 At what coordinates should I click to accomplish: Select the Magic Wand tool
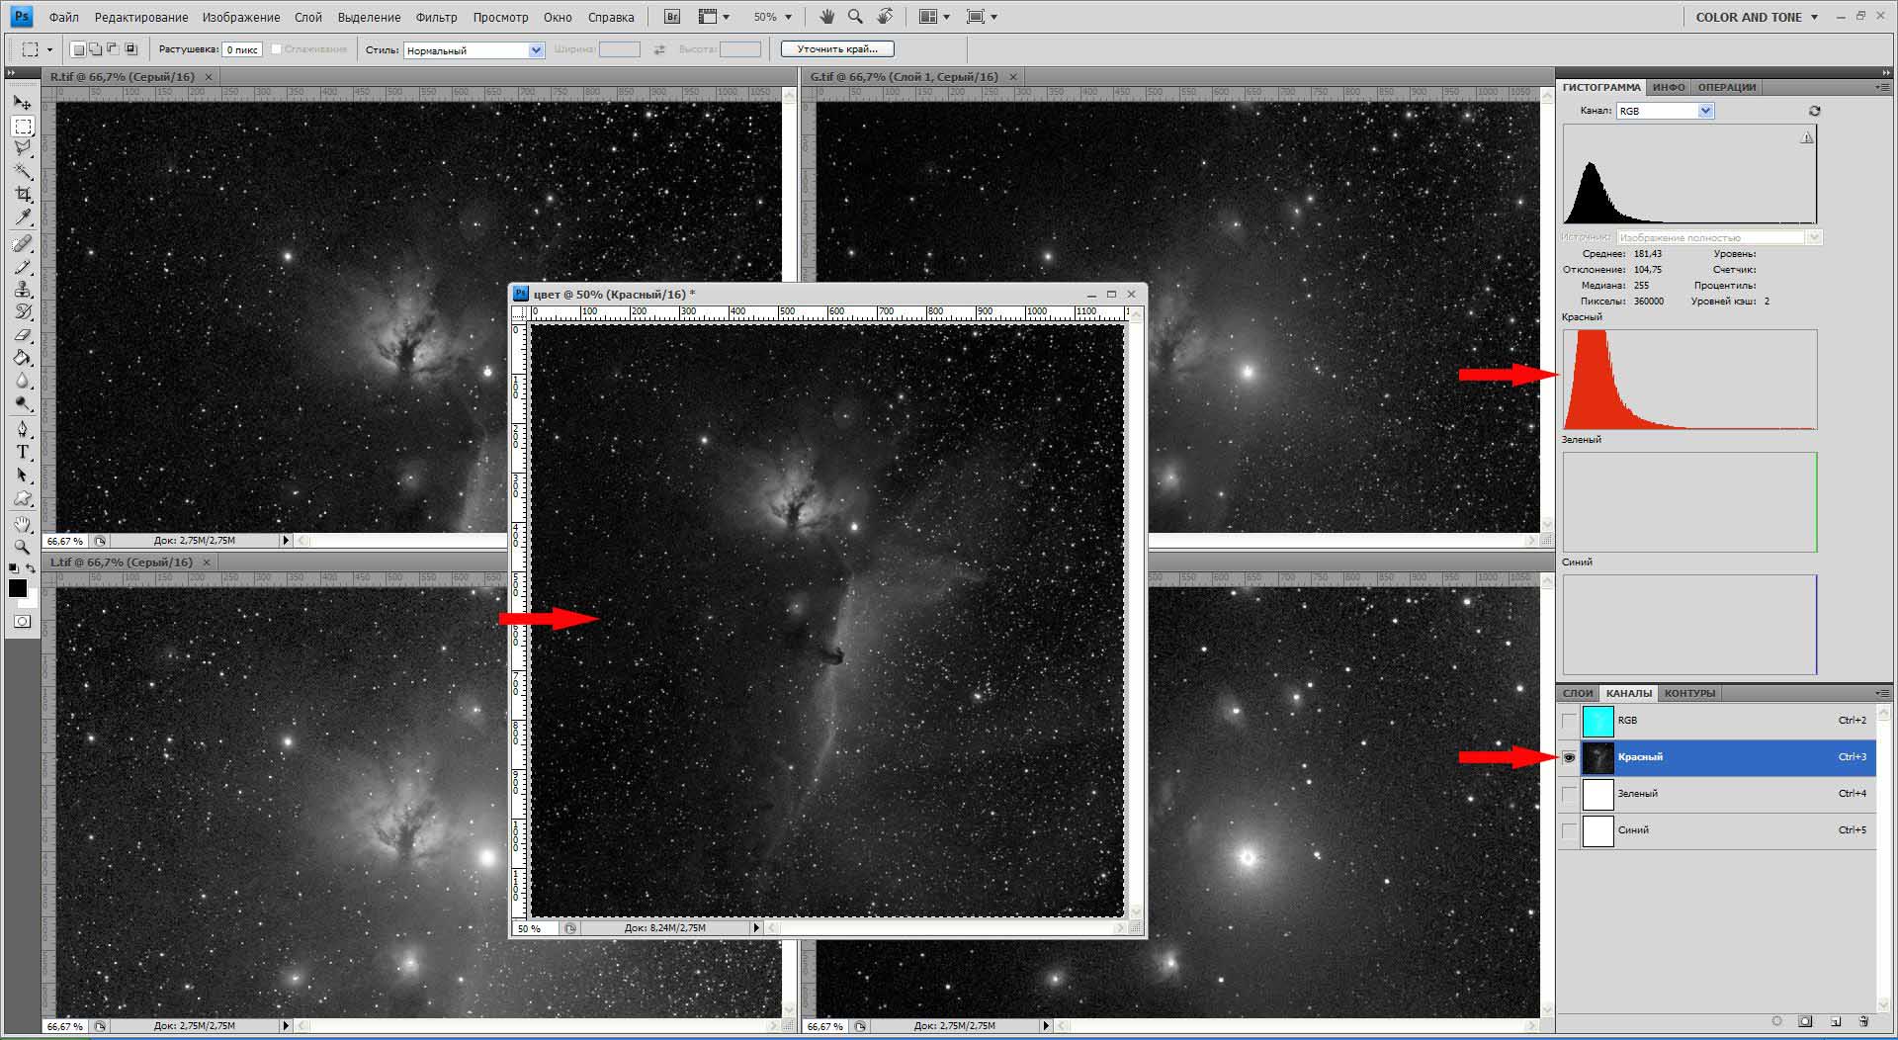pos(23,172)
